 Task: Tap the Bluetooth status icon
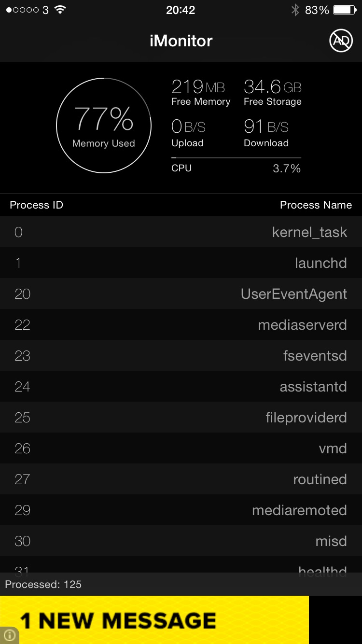point(295,10)
